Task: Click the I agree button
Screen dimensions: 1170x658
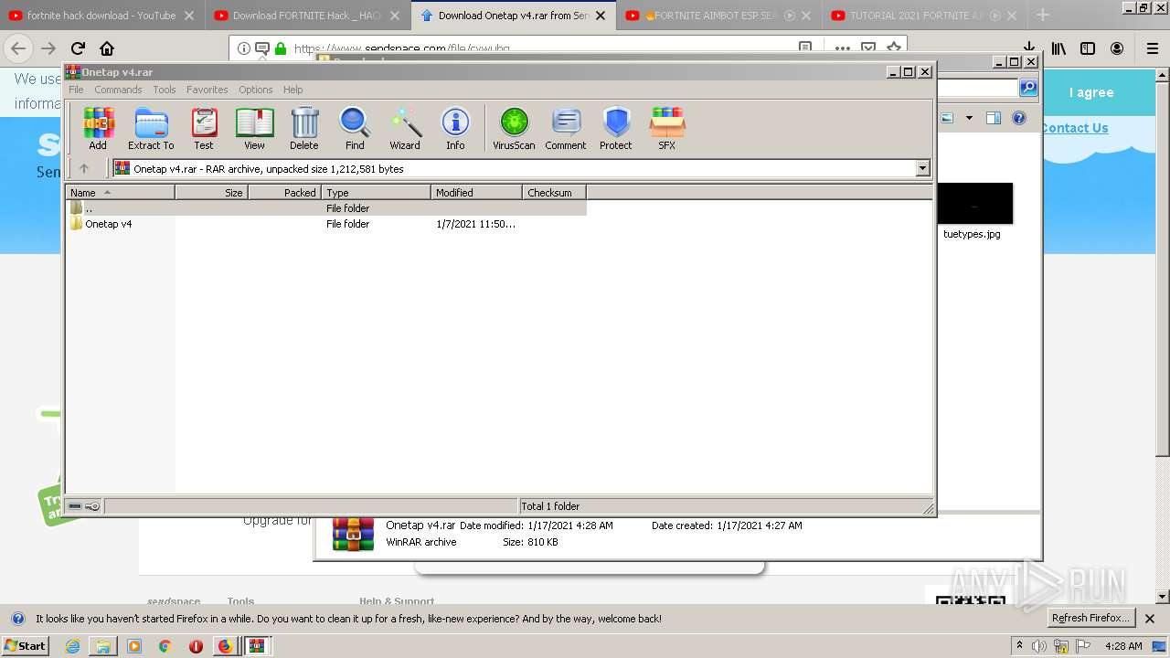Action: [1091, 92]
